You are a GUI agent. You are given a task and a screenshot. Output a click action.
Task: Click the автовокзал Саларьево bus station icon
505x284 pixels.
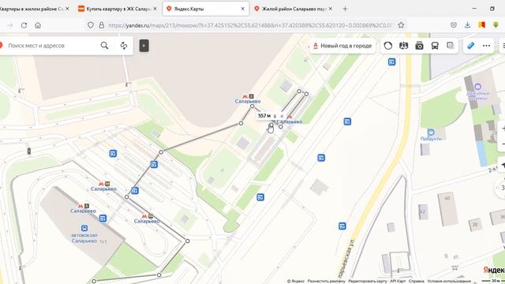coord(84,228)
